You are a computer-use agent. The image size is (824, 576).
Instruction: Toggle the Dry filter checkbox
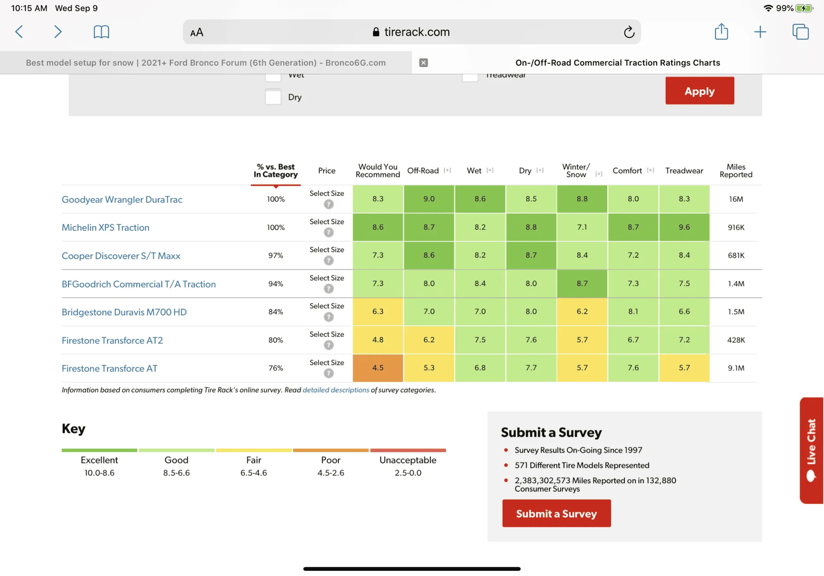pyautogui.click(x=273, y=97)
